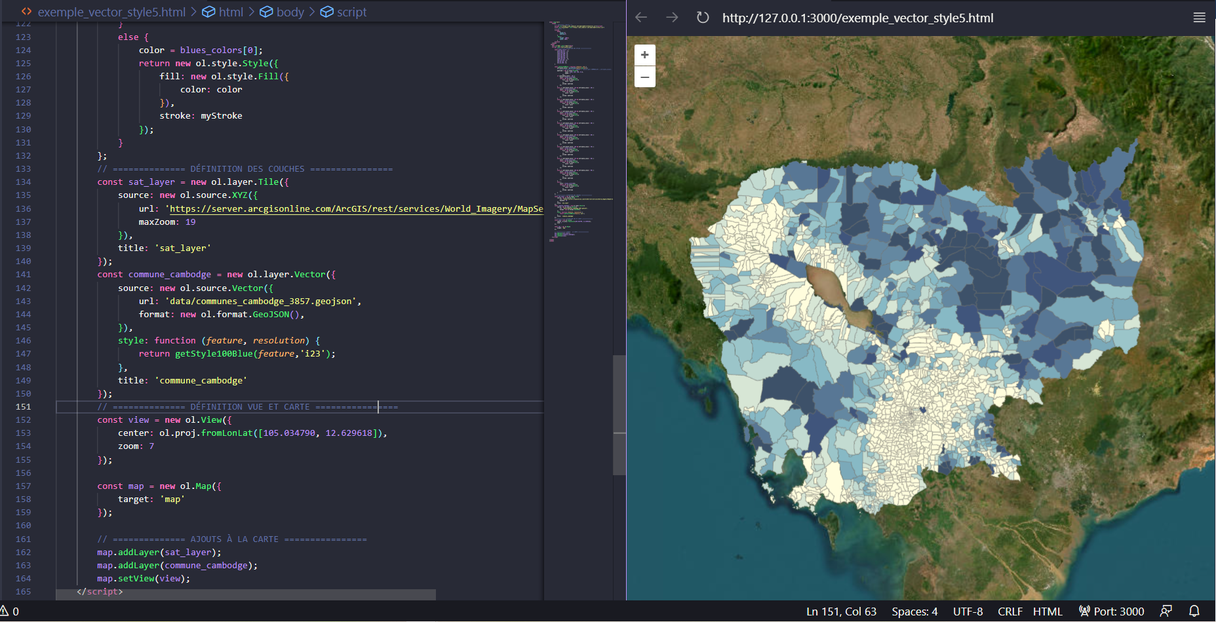This screenshot has height=622, width=1216.
Task: Click the orange code icon before the filename breadcrumb
Action: click(26, 11)
